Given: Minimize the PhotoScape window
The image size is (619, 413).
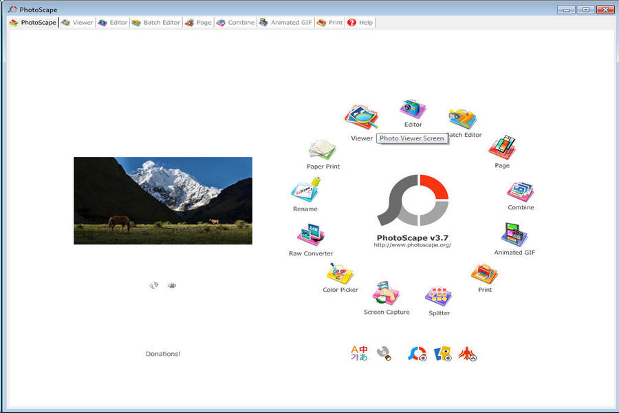Looking at the screenshot, I should (566, 10).
